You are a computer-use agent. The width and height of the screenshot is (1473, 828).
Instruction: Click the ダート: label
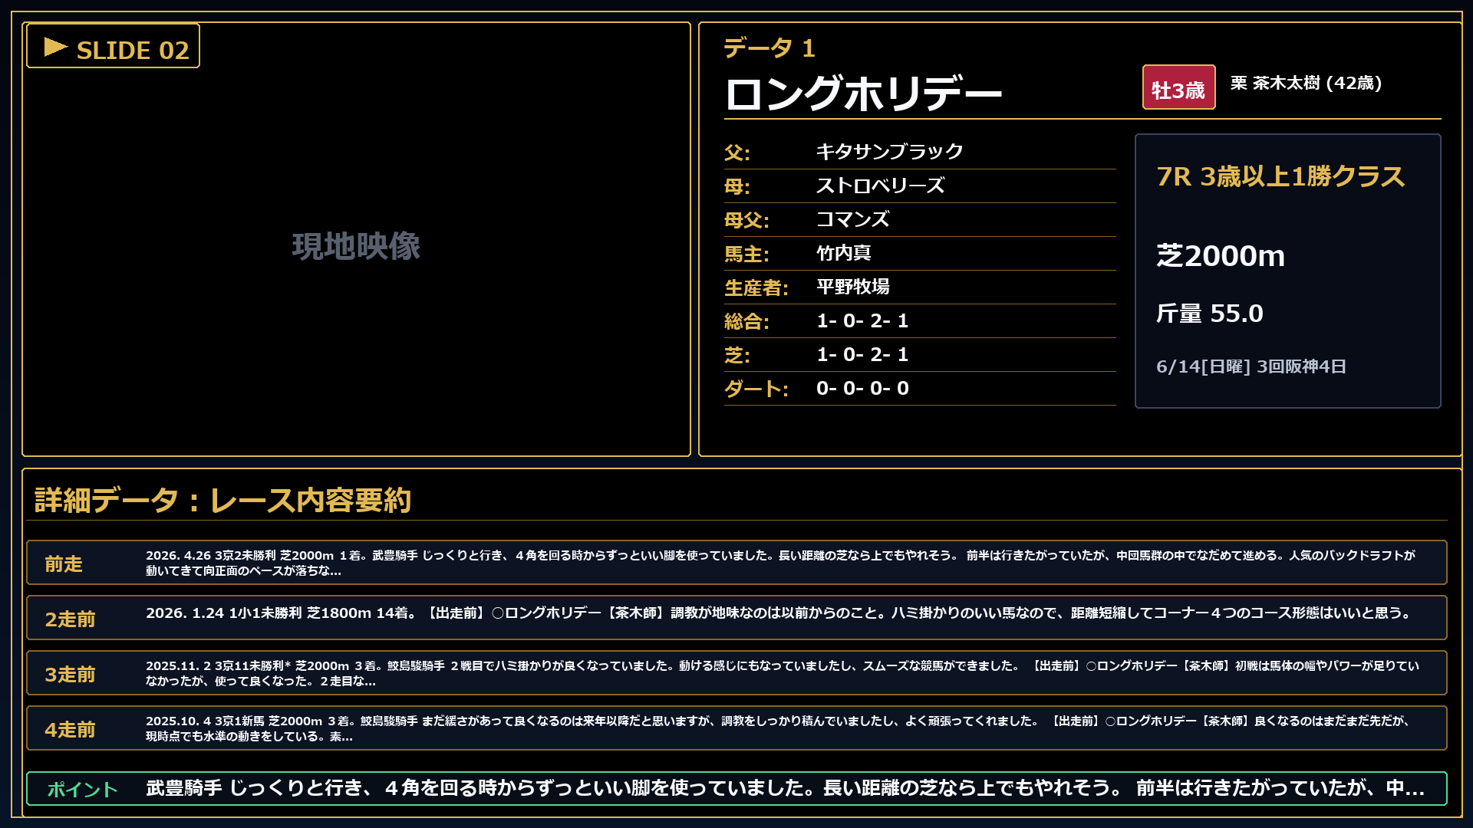(x=756, y=388)
